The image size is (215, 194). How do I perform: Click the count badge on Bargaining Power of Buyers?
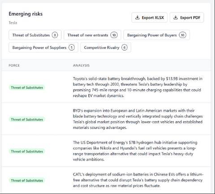tap(182, 35)
